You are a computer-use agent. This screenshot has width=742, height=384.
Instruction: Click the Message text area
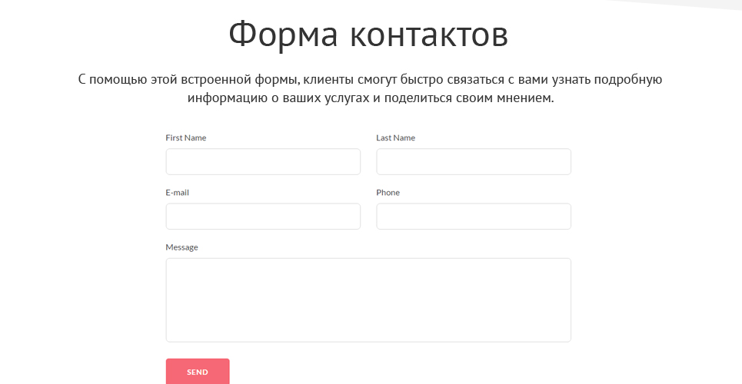(x=368, y=300)
